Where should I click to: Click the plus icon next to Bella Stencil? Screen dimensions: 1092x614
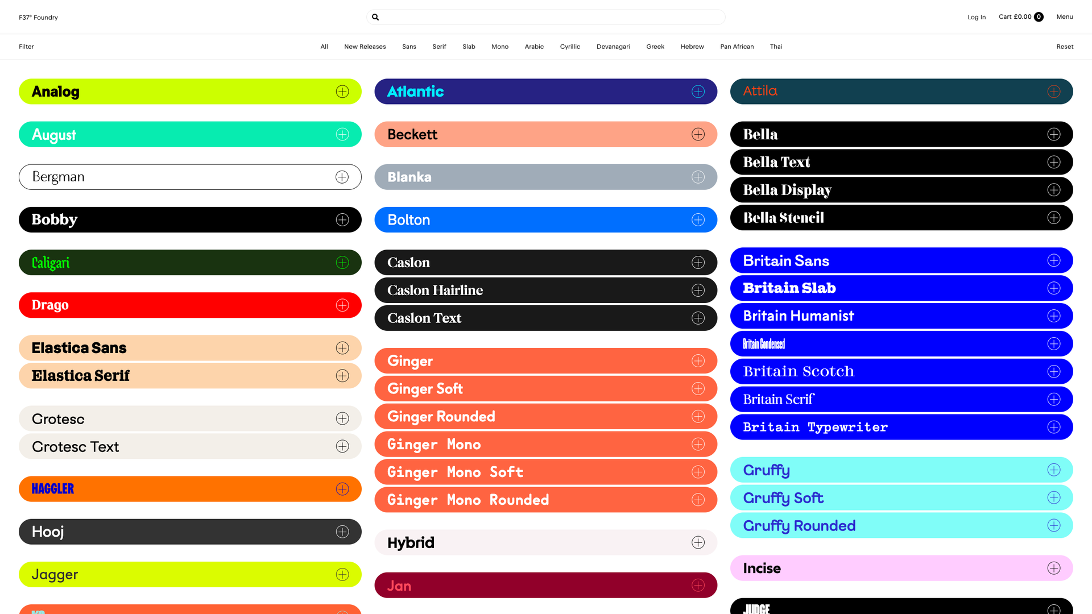coord(1054,217)
